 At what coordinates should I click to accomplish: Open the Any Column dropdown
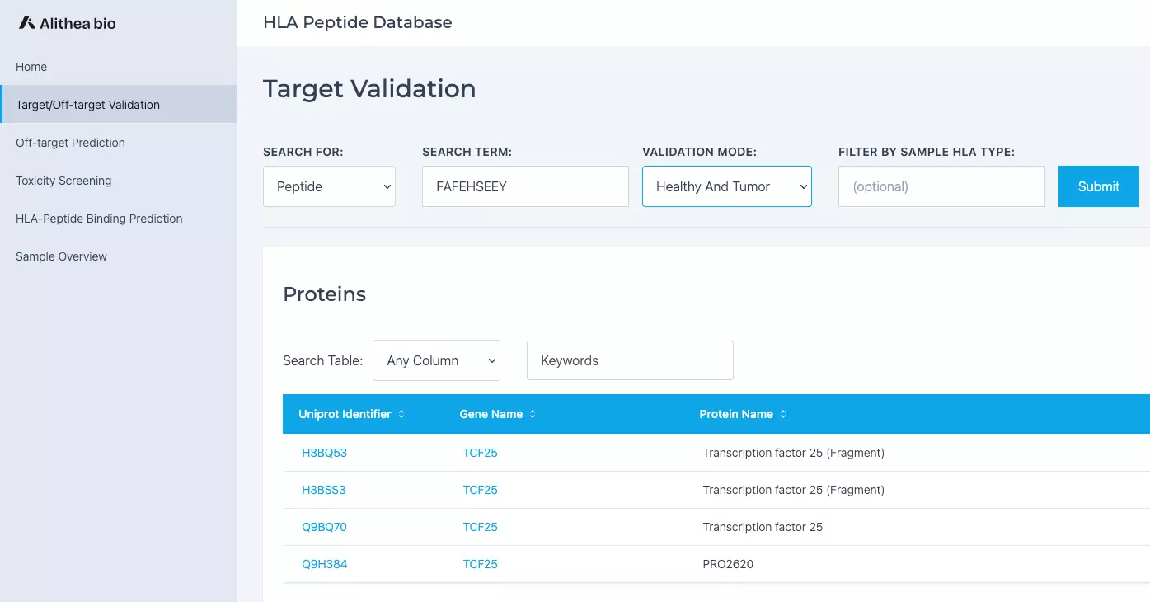click(x=436, y=360)
